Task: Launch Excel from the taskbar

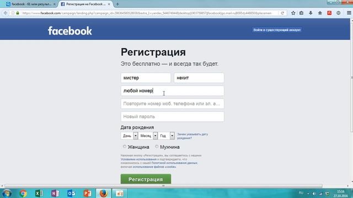Action: [x=39, y=193]
